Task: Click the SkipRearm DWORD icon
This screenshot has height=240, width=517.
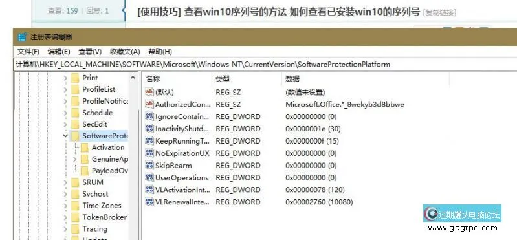Action: tap(149, 165)
